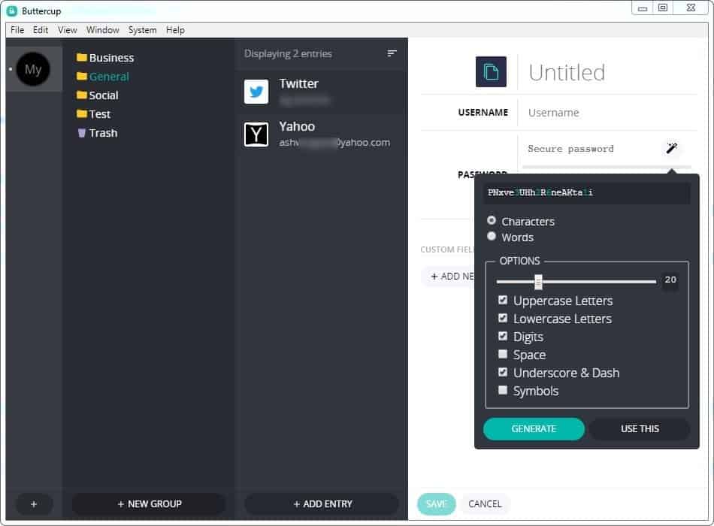The image size is (714, 526).
Task: Uncheck the Uppercase Letters checkbox
Action: (x=503, y=300)
